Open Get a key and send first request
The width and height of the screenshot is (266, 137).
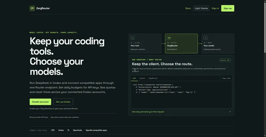click(148, 112)
